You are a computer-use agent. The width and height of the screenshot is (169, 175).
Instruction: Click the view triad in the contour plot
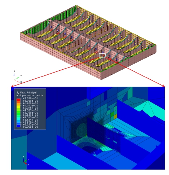(x=26, y=161)
